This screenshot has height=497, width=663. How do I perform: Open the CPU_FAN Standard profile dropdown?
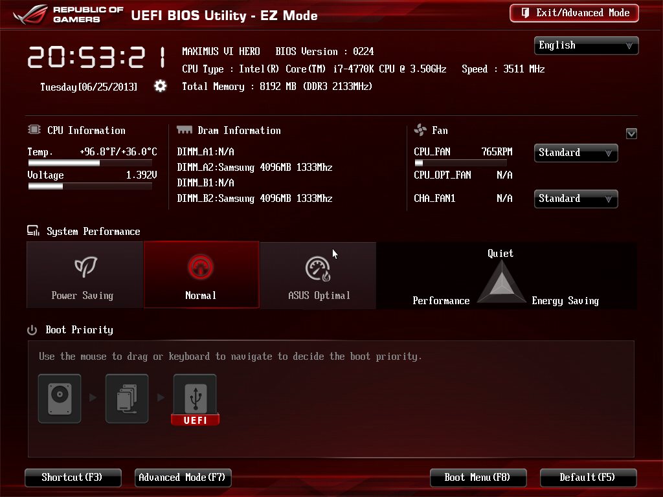pos(576,153)
